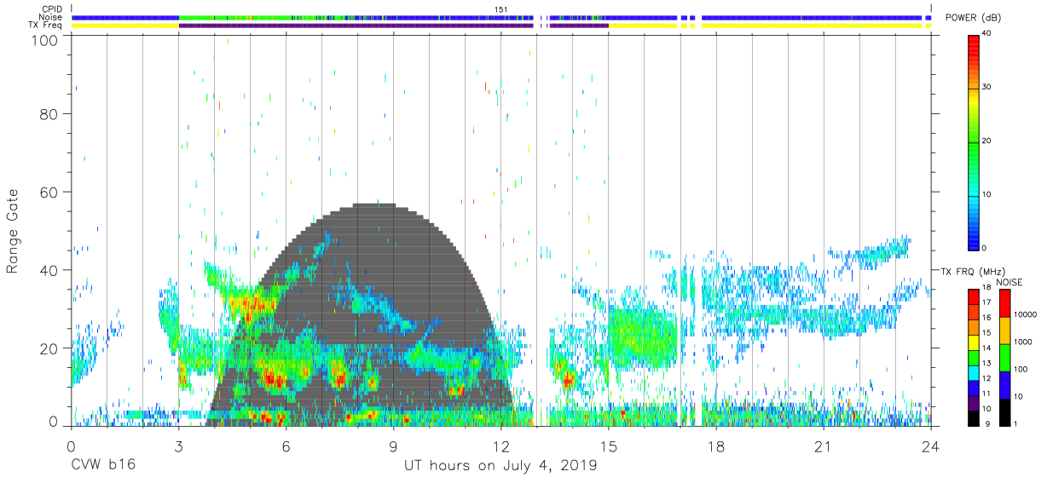Screen dimensions: 1047x483
Task: Click the Noise row label at top
Action: pos(51,17)
